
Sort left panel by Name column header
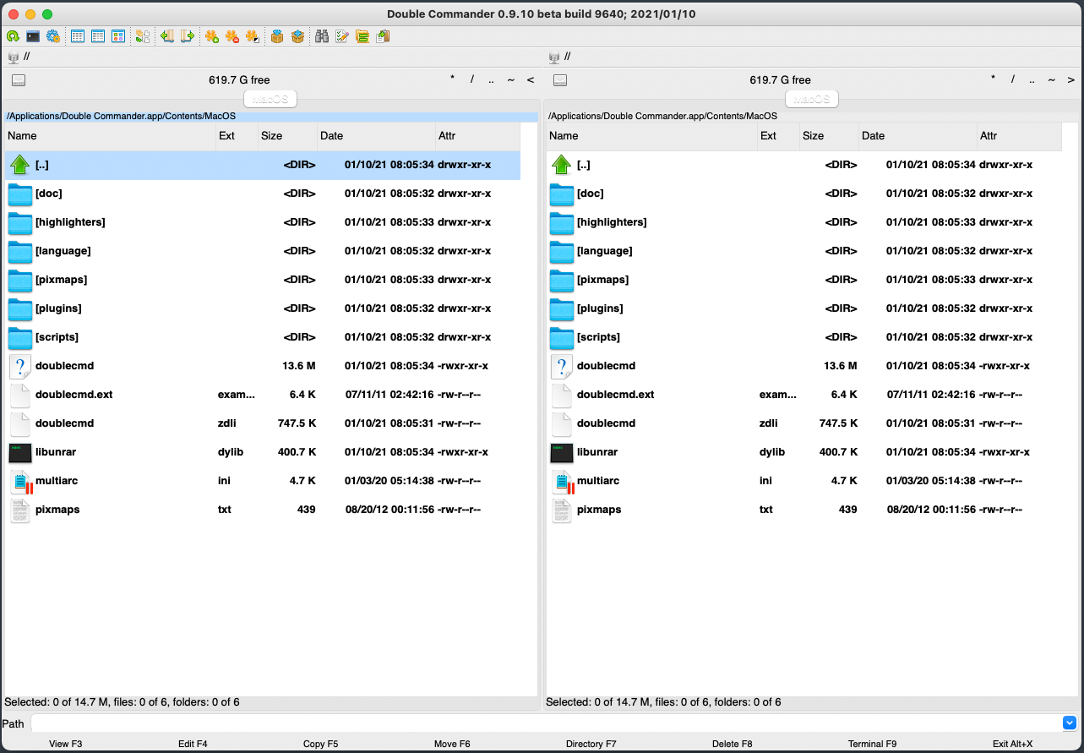tap(110, 136)
